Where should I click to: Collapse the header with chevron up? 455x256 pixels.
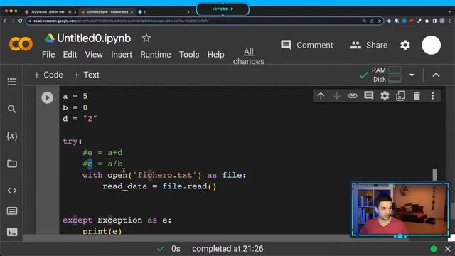coord(436,75)
